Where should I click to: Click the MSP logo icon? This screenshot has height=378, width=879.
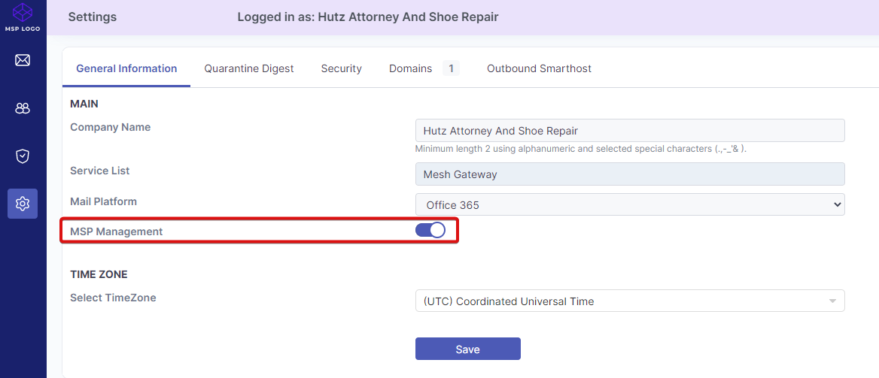tap(23, 14)
